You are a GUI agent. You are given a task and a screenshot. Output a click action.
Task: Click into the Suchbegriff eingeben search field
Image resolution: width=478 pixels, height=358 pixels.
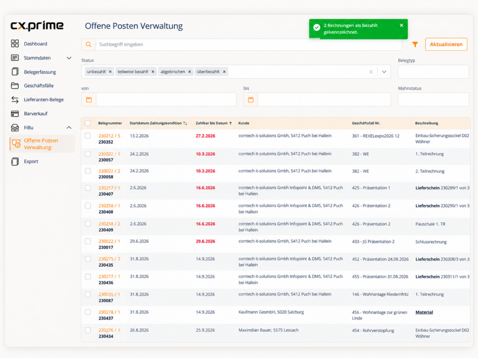coord(248,44)
